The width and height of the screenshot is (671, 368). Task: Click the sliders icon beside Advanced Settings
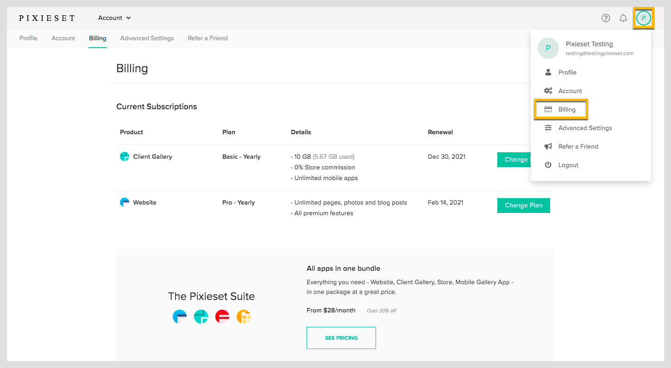click(x=548, y=128)
